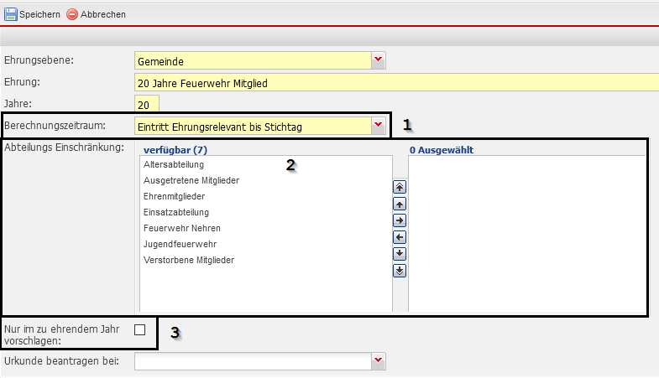Click the Speichern save icon
659x378 pixels.
coord(11,14)
